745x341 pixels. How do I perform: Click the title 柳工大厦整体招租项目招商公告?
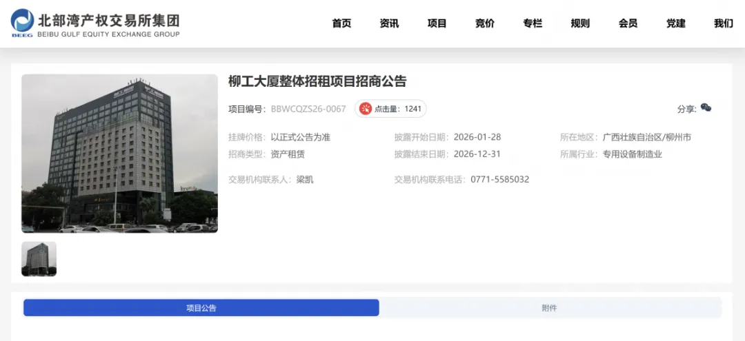tap(317, 81)
